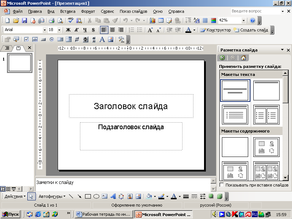Toggle Bold (Ж) formatting
Screen dimensions: 292x219
[68, 30]
